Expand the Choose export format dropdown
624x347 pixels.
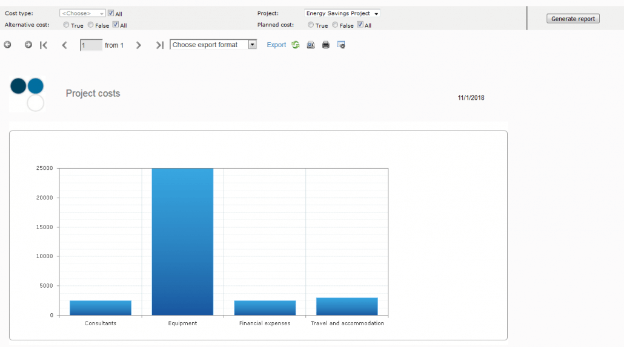214,45
